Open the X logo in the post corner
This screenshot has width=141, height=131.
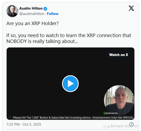131,8
